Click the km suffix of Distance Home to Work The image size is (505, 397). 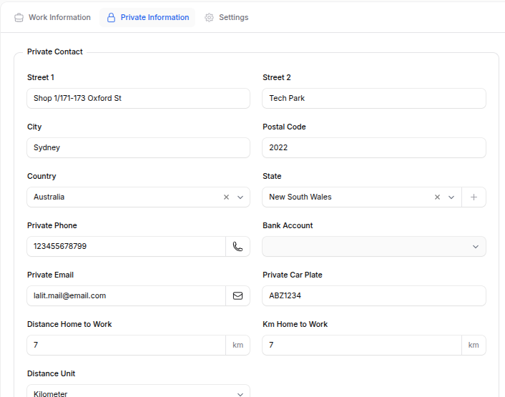pos(237,345)
